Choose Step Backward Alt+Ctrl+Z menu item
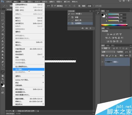The width and height of the screenshot is (132, 115). point(29,10)
